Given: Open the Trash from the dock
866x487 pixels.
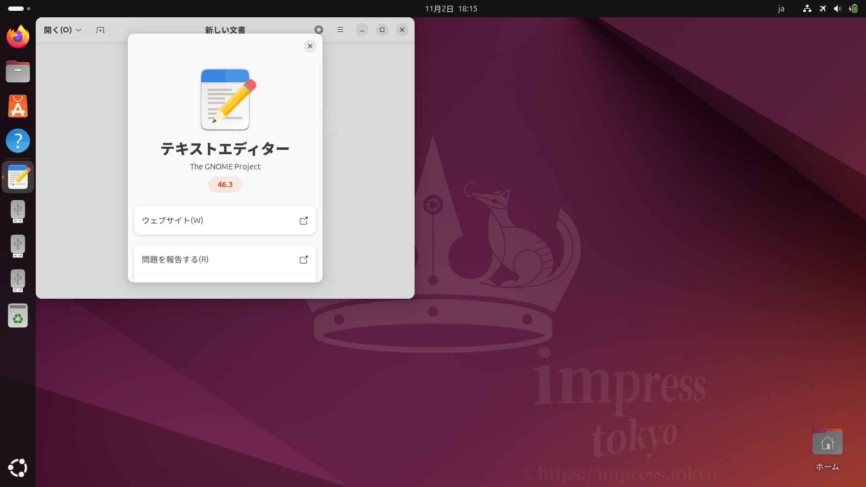Looking at the screenshot, I should coord(18,315).
